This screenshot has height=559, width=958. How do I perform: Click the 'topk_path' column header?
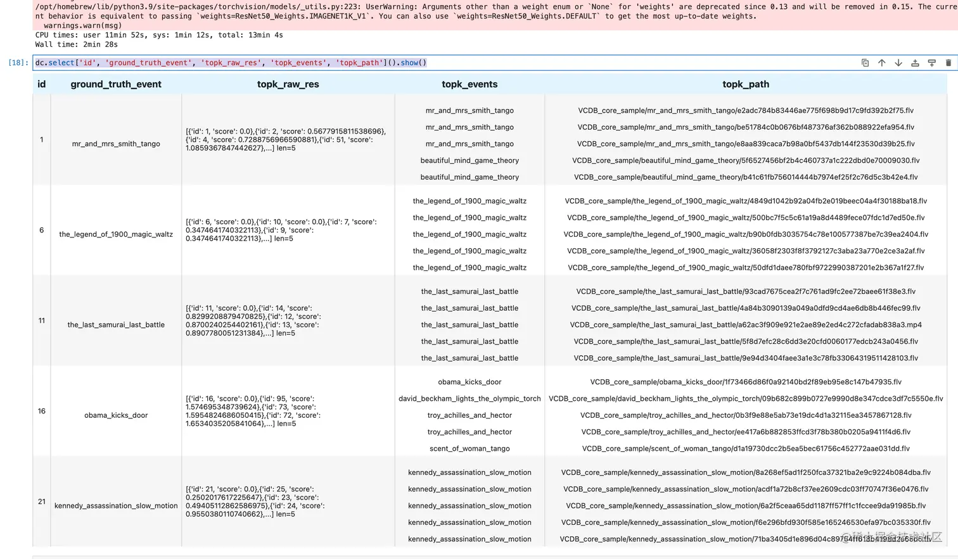(x=746, y=84)
